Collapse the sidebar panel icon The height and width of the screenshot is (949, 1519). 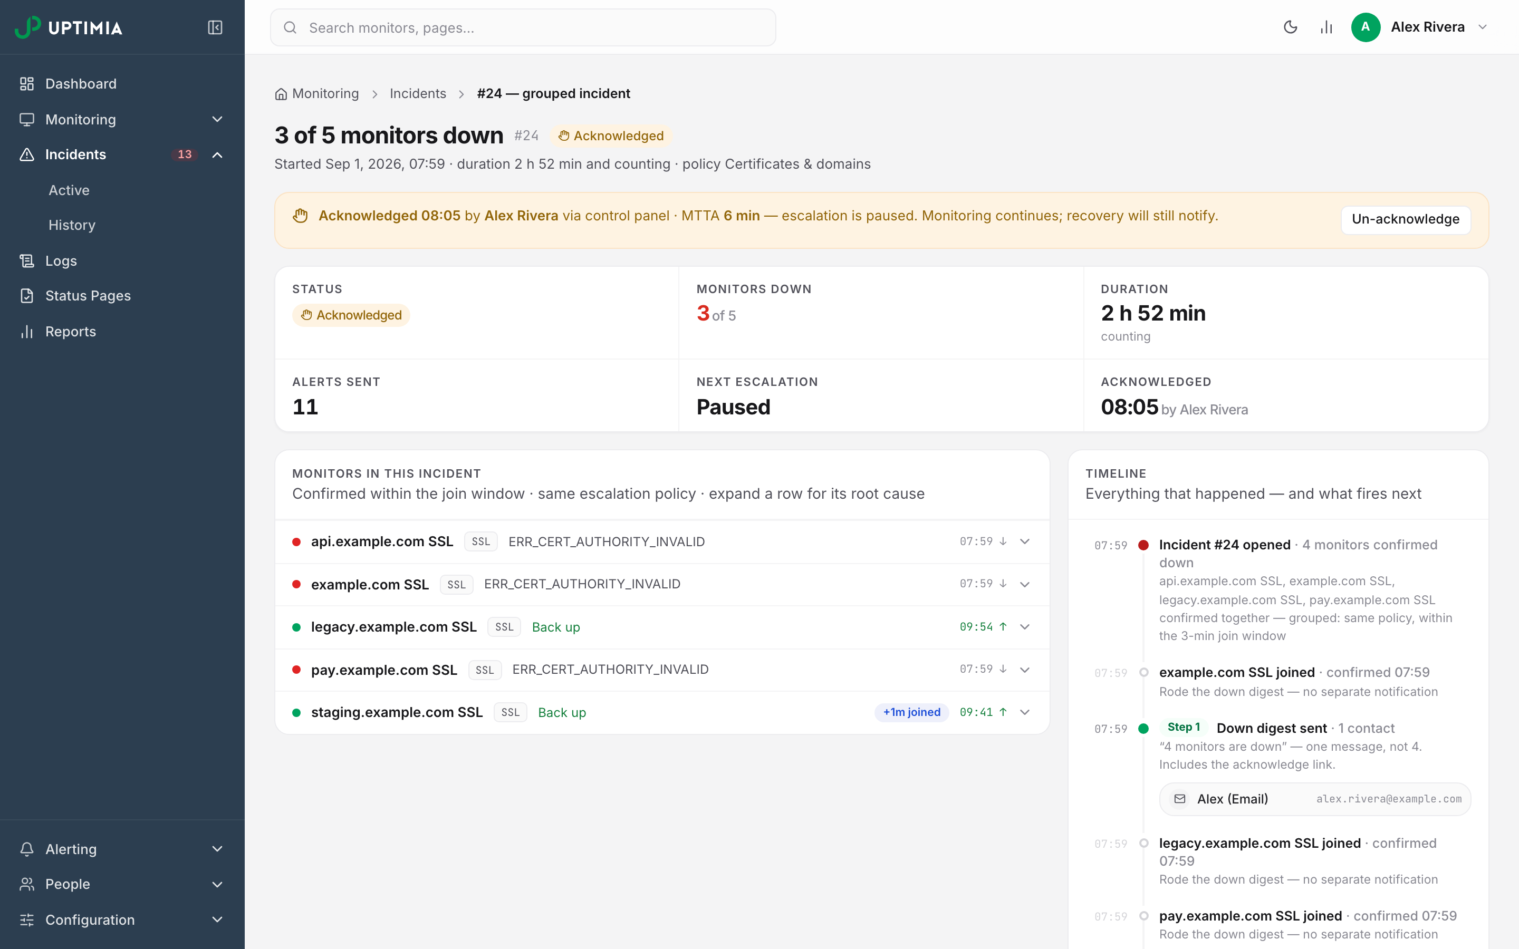click(215, 27)
